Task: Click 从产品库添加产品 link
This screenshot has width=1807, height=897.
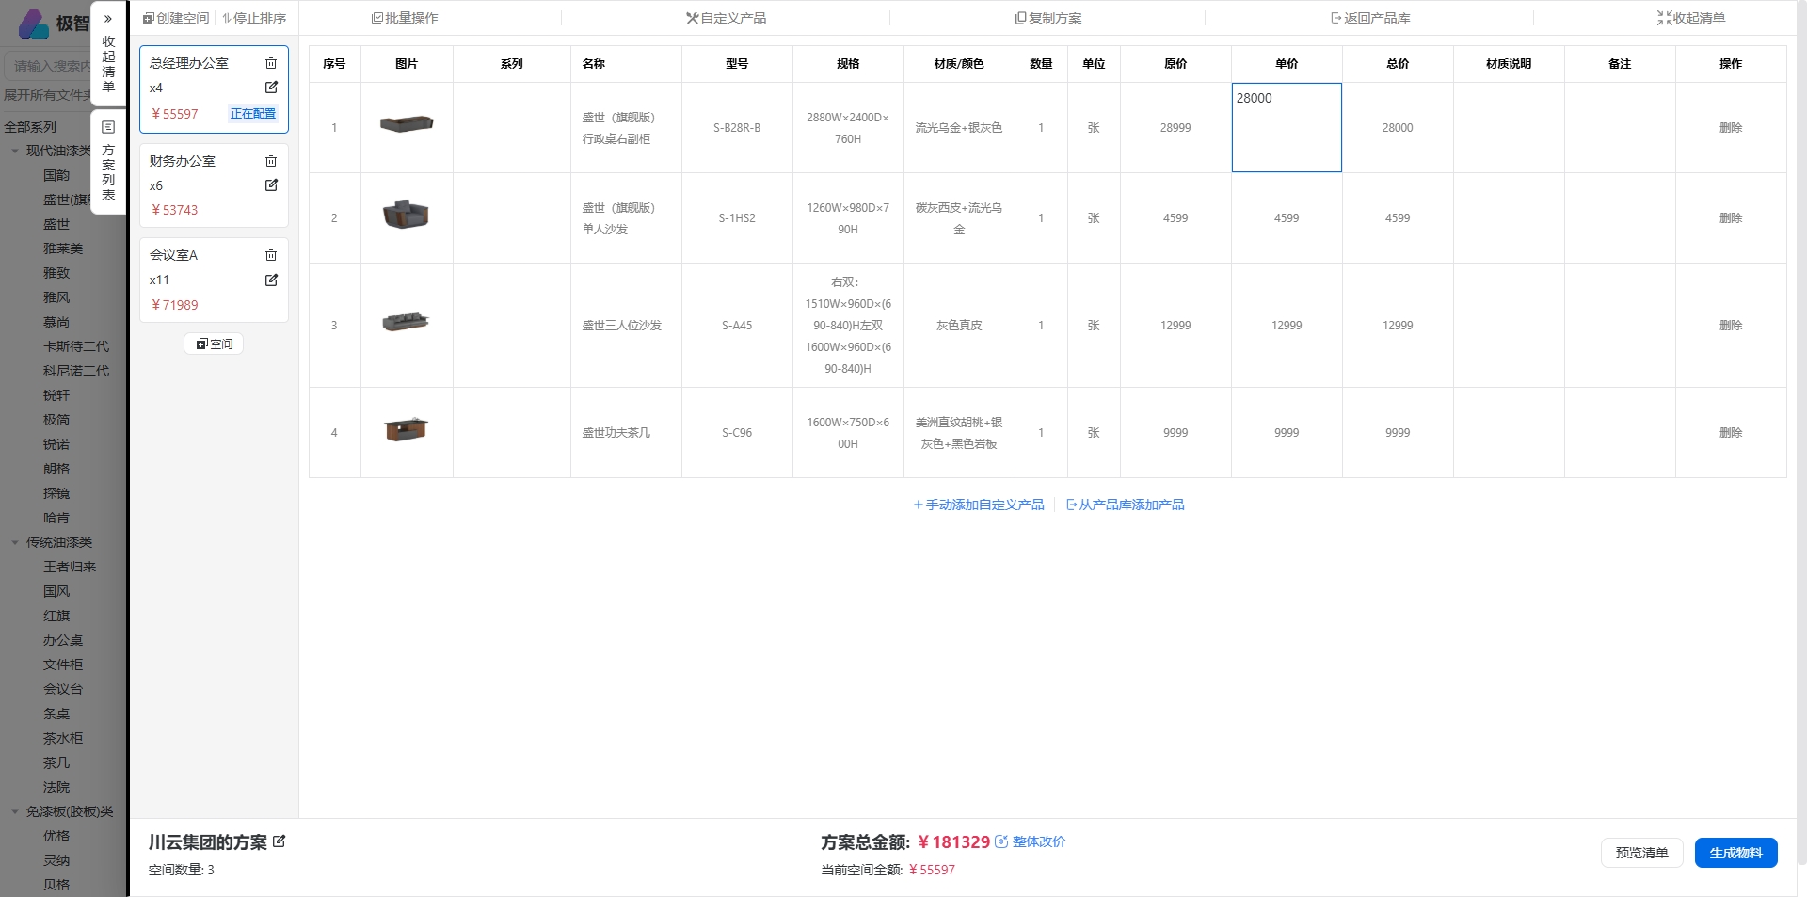Action: (1126, 505)
